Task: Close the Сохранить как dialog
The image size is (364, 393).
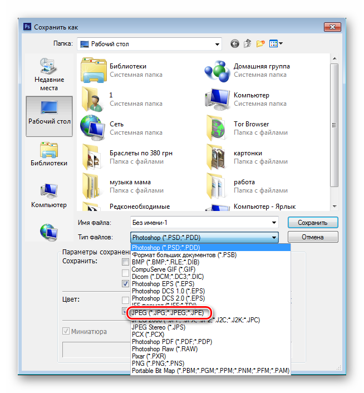Action: tap(332, 27)
